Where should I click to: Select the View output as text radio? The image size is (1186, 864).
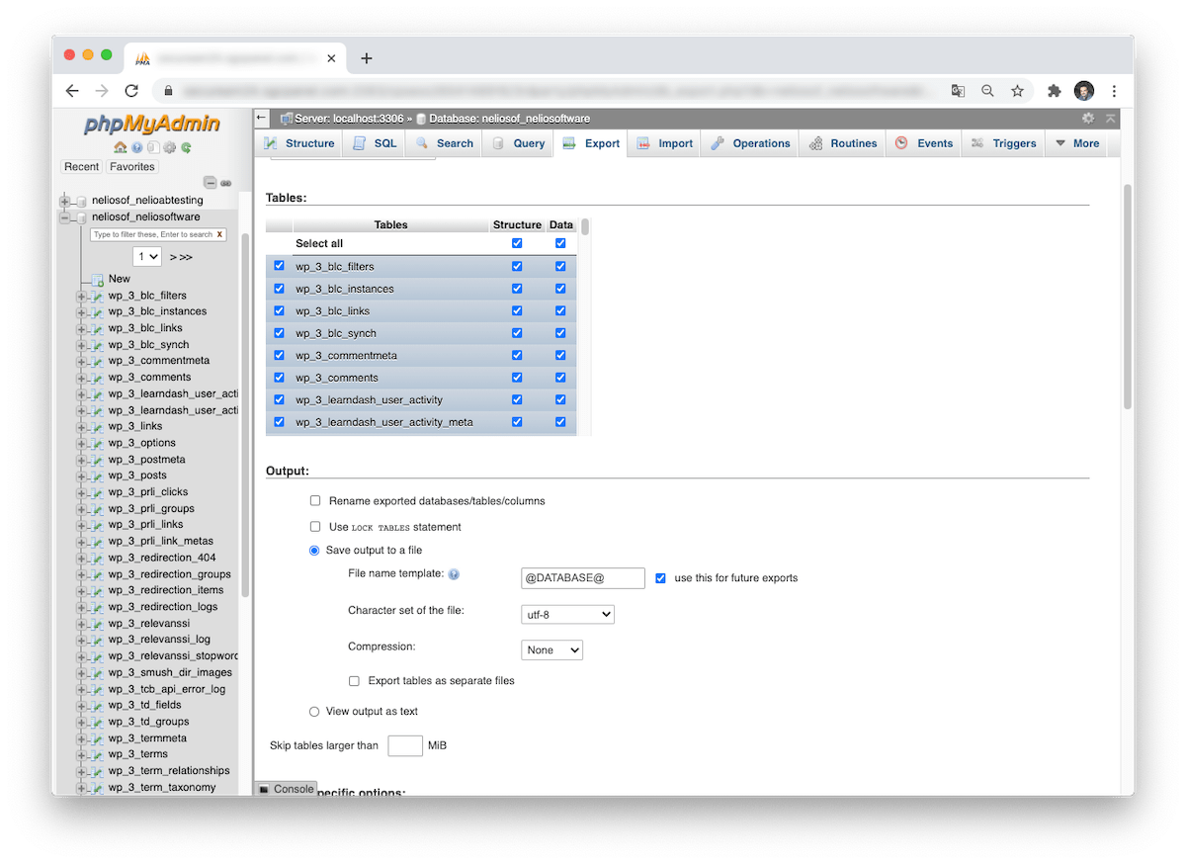point(314,712)
